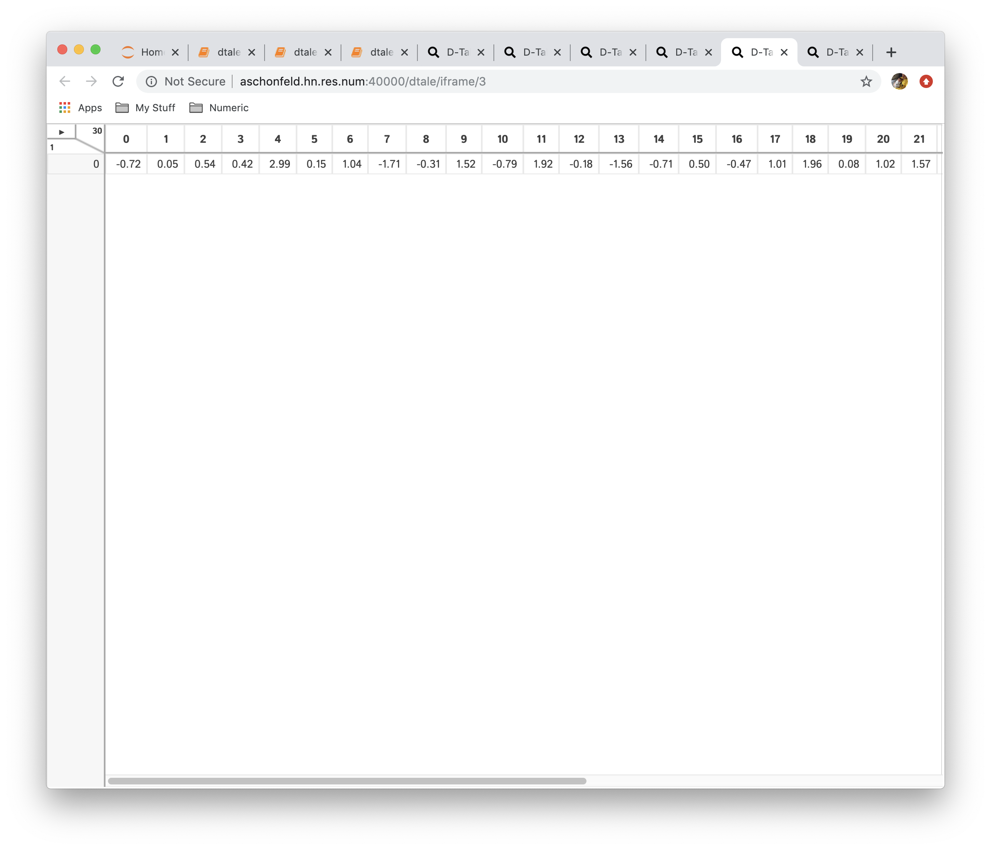Open a new browser tab

coord(890,52)
